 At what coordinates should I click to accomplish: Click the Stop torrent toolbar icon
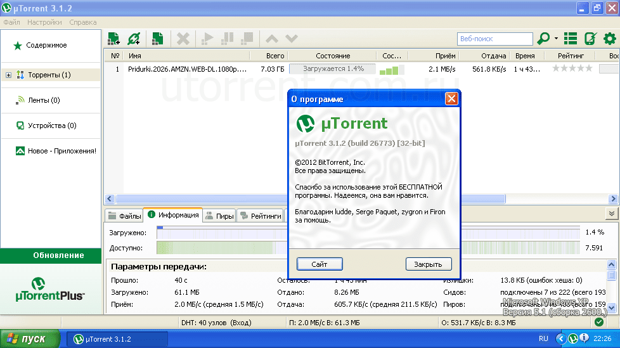coord(247,39)
